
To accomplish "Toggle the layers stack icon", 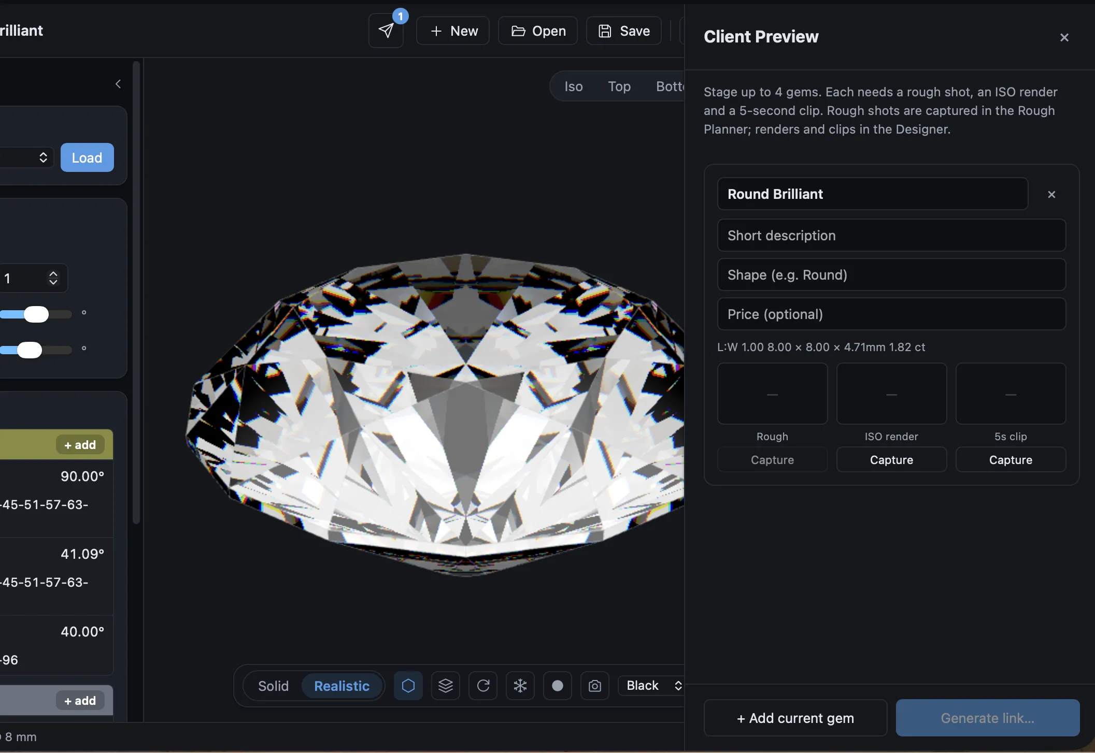I will (446, 686).
